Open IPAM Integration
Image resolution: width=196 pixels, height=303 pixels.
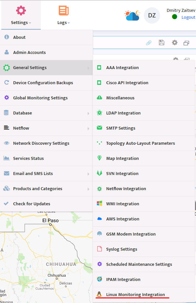(144, 279)
